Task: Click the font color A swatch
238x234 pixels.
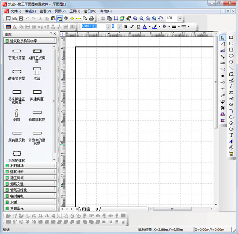Action: [145, 27]
